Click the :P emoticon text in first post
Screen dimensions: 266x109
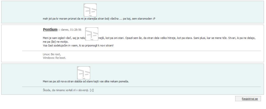click(154, 19)
